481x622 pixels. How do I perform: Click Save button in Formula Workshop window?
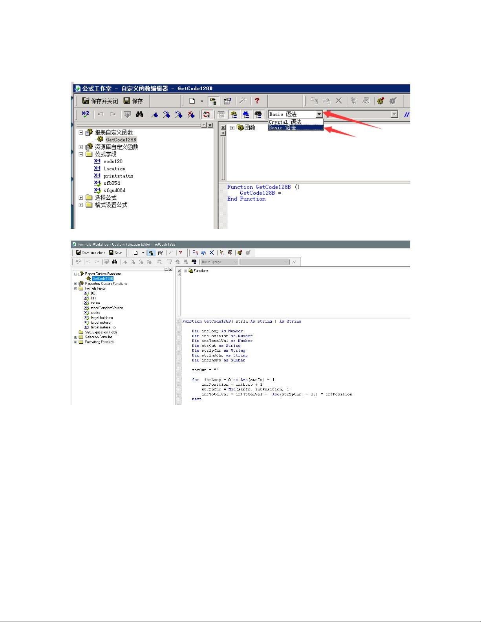pos(115,253)
